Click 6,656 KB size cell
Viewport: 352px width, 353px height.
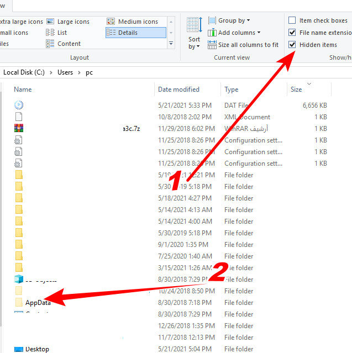(314, 105)
